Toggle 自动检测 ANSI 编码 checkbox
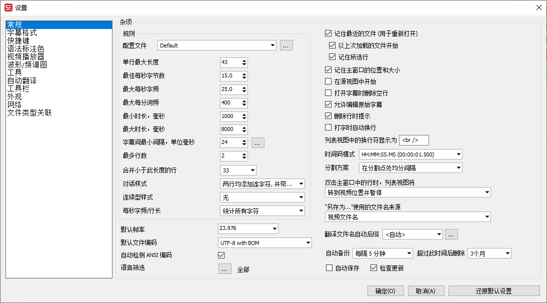This screenshot has height=303, width=547. tap(221, 255)
